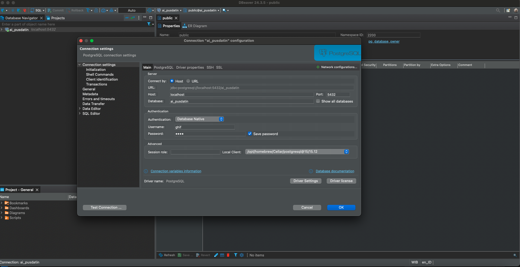Click OK to save connection configuration
The height and width of the screenshot is (267, 520).
tap(341, 208)
